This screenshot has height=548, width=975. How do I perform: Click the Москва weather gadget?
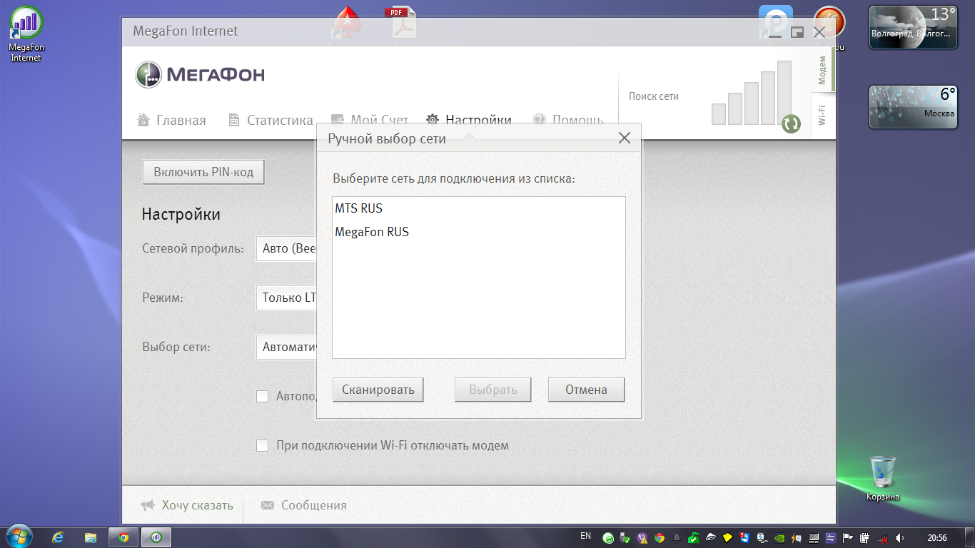coord(913,107)
